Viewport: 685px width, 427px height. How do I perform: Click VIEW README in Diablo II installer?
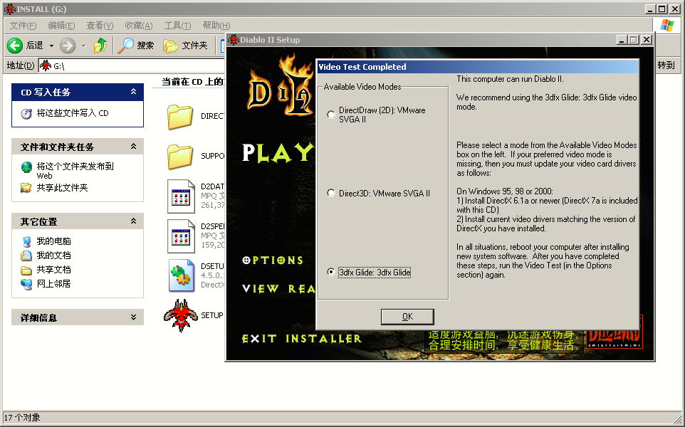278,289
